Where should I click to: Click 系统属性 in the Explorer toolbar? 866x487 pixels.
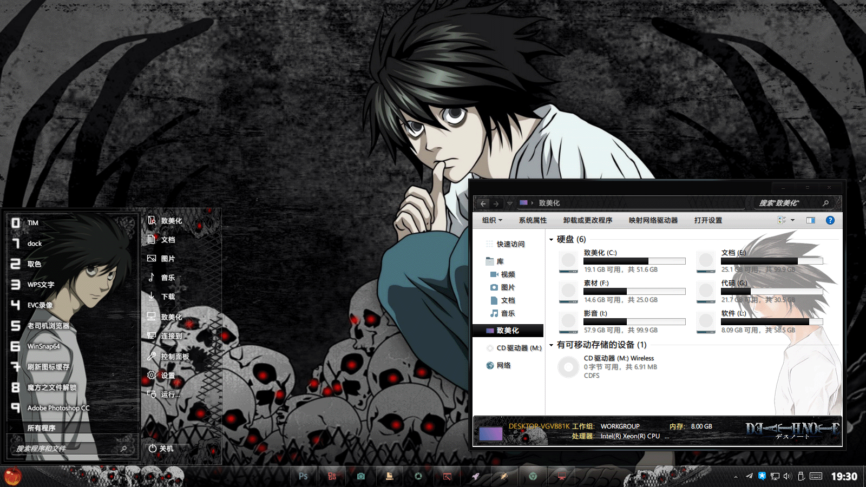coord(533,220)
